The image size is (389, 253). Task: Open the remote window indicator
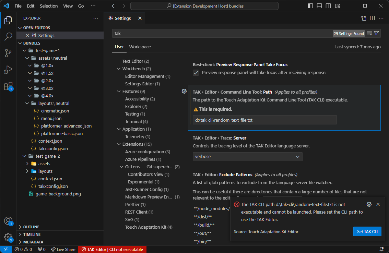point(6,249)
